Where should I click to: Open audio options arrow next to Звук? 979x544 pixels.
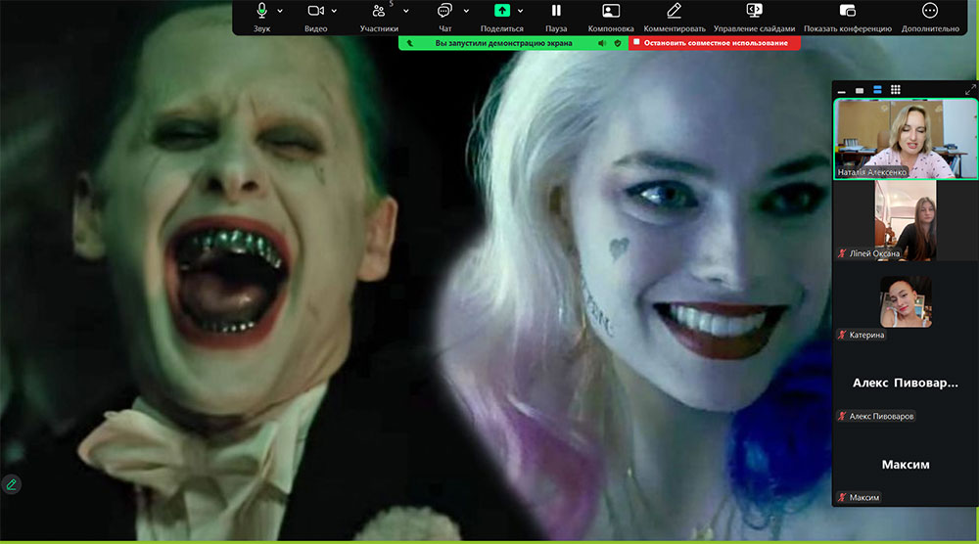pyautogui.click(x=280, y=11)
